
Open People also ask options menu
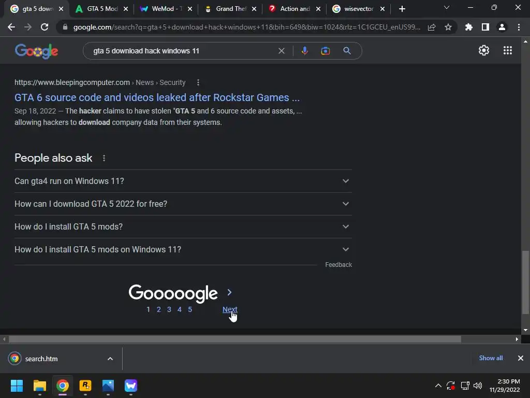[x=104, y=158]
